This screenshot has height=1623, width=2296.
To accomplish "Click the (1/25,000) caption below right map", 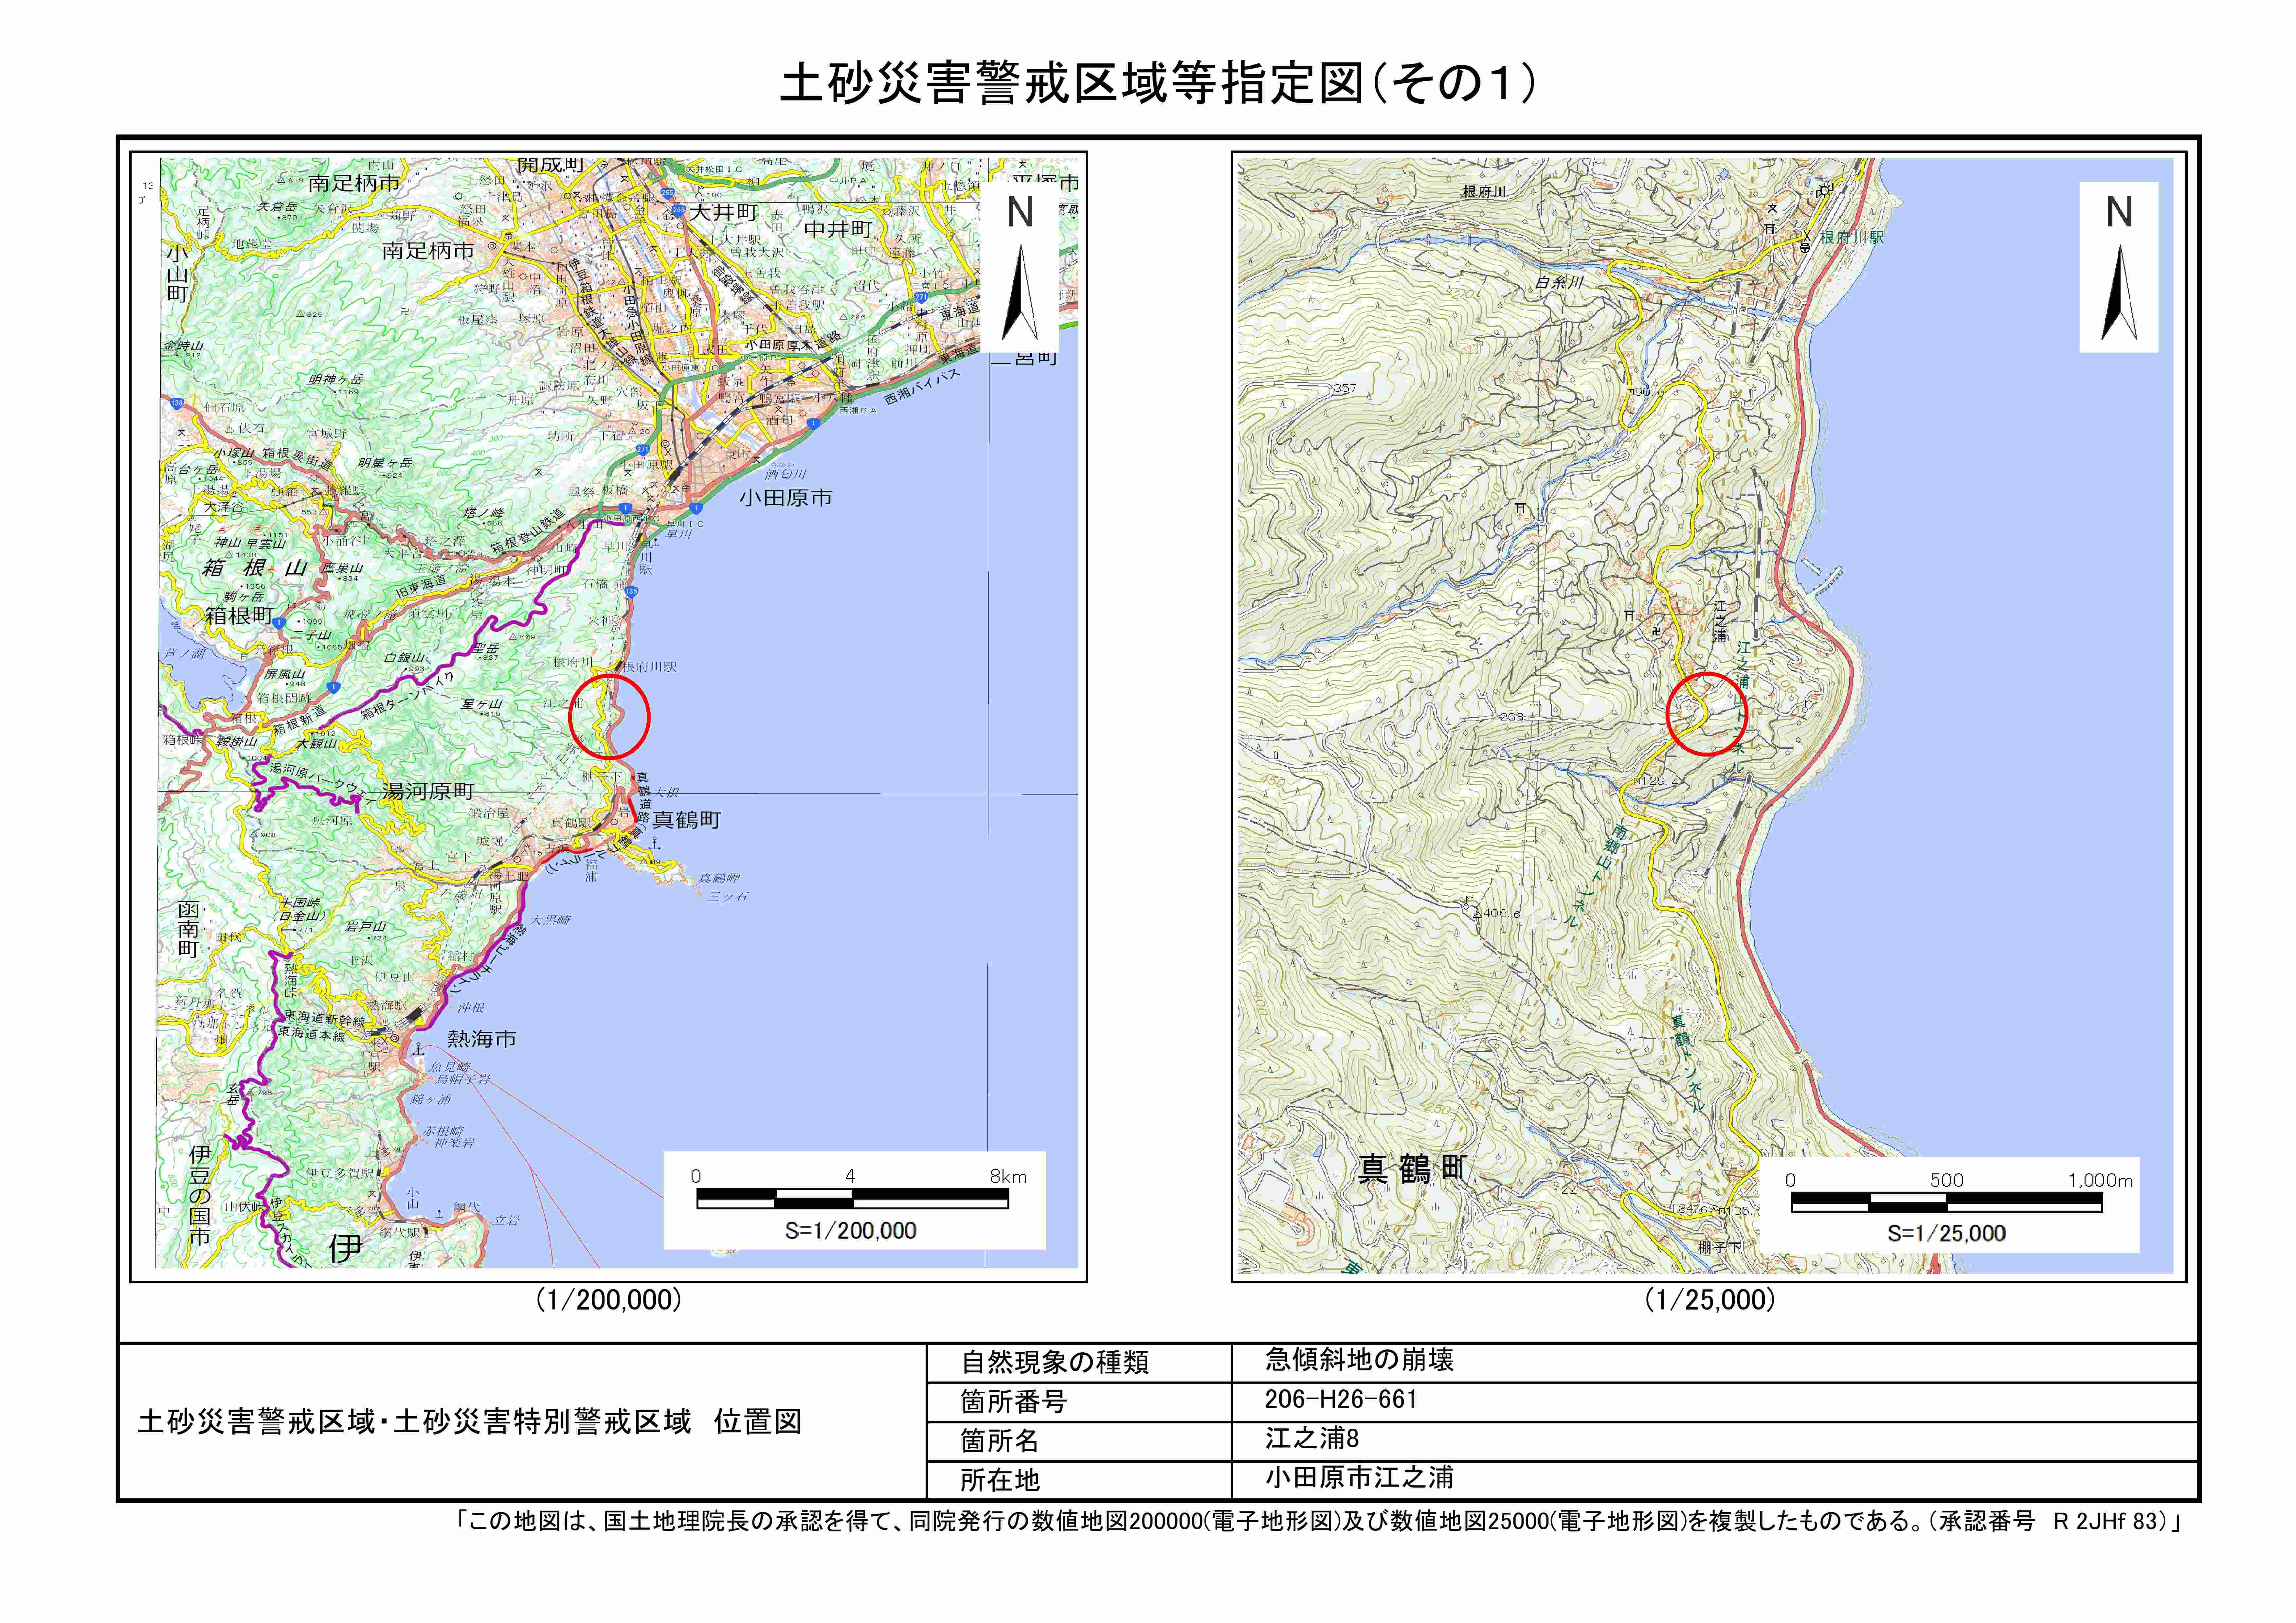I will 1710,1300.
